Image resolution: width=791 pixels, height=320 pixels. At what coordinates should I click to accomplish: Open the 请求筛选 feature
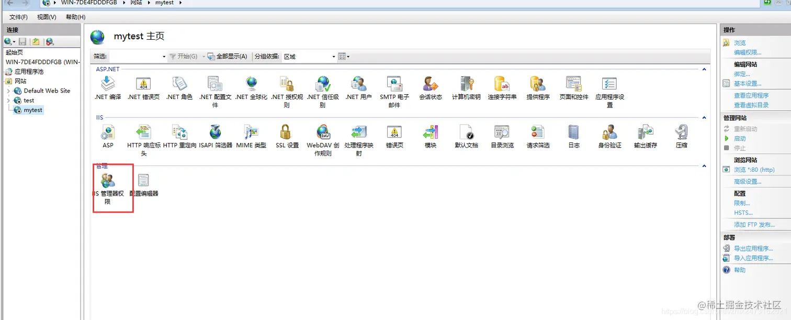tap(538, 137)
